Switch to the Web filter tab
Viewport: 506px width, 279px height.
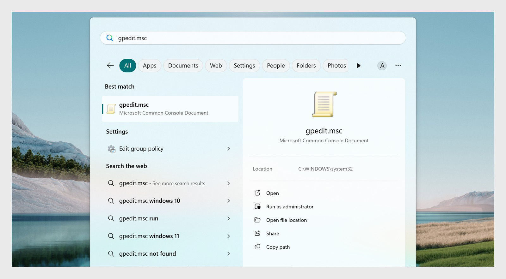click(216, 66)
